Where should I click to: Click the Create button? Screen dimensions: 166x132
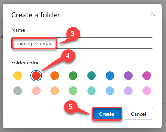pyautogui.click(x=107, y=114)
